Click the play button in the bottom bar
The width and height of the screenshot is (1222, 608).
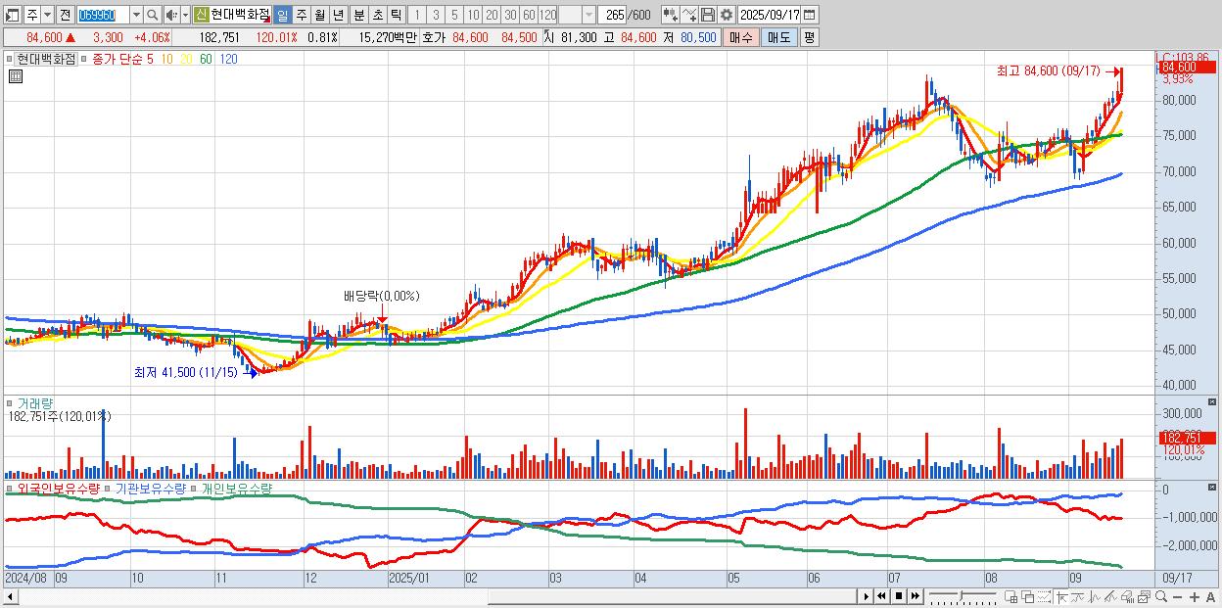867,596
